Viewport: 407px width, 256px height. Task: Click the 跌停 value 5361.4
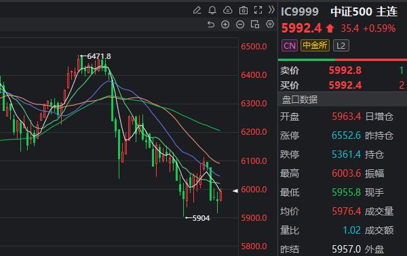[x=346, y=154]
